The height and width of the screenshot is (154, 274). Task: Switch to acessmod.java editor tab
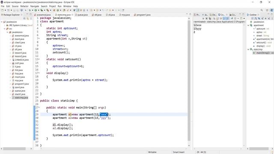pos(42,15)
